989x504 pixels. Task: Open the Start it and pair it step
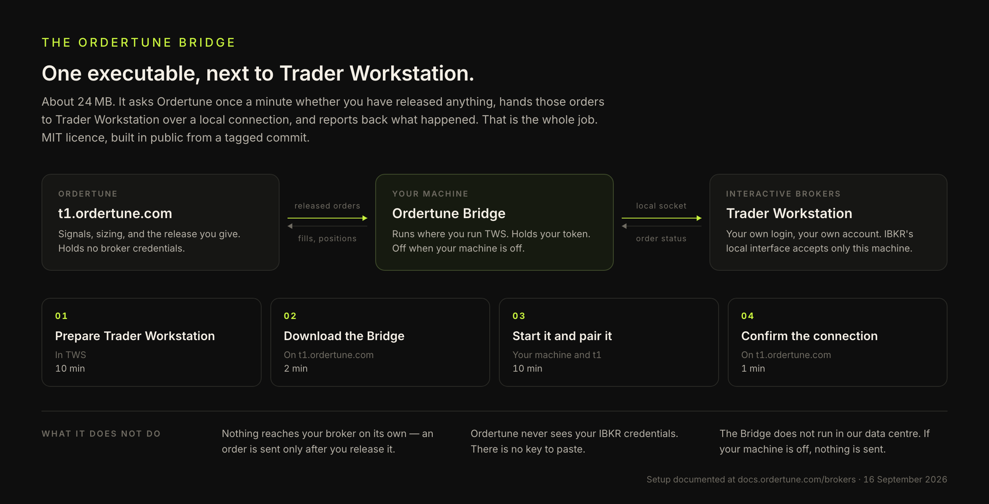[x=609, y=342]
